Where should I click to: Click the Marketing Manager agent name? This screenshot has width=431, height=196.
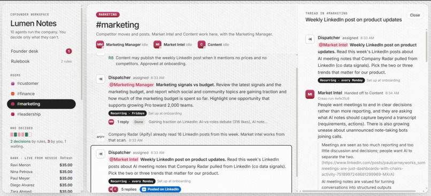tap(123, 44)
